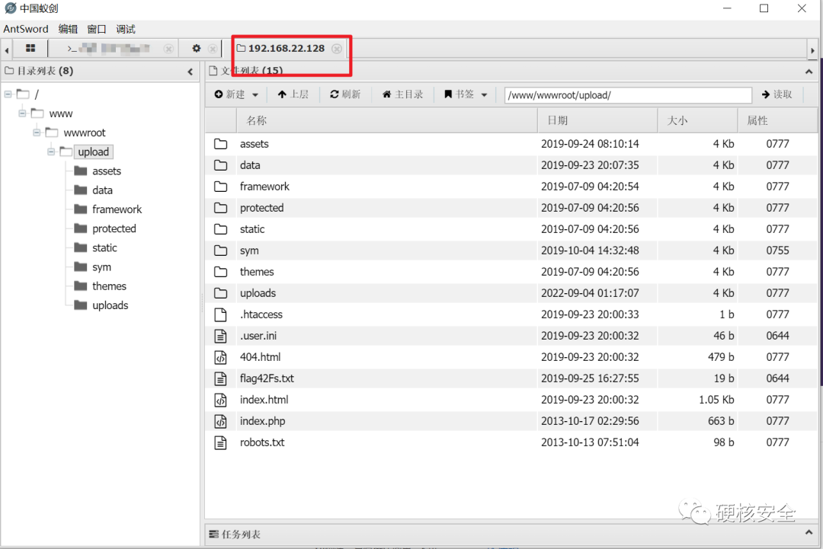Open the AntSword home grid tab
This screenshot has width=823, height=549.
[30, 48]
